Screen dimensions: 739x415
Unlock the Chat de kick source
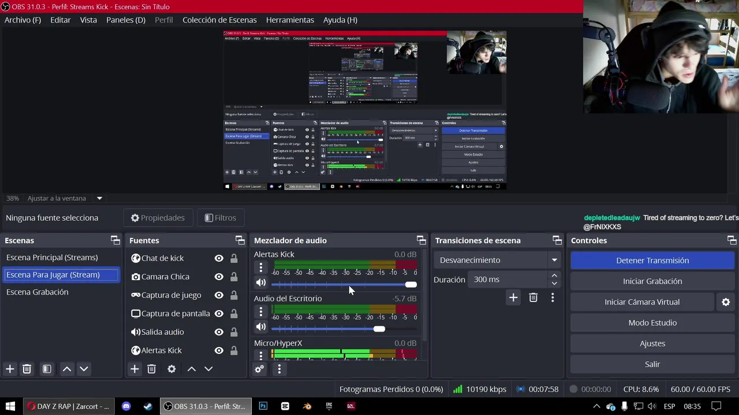pyautogui.click(x=234, y=258)
